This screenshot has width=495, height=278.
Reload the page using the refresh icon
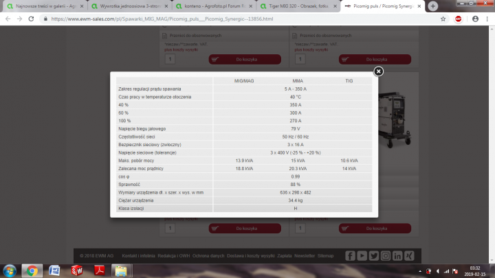(x=33, y=19)
